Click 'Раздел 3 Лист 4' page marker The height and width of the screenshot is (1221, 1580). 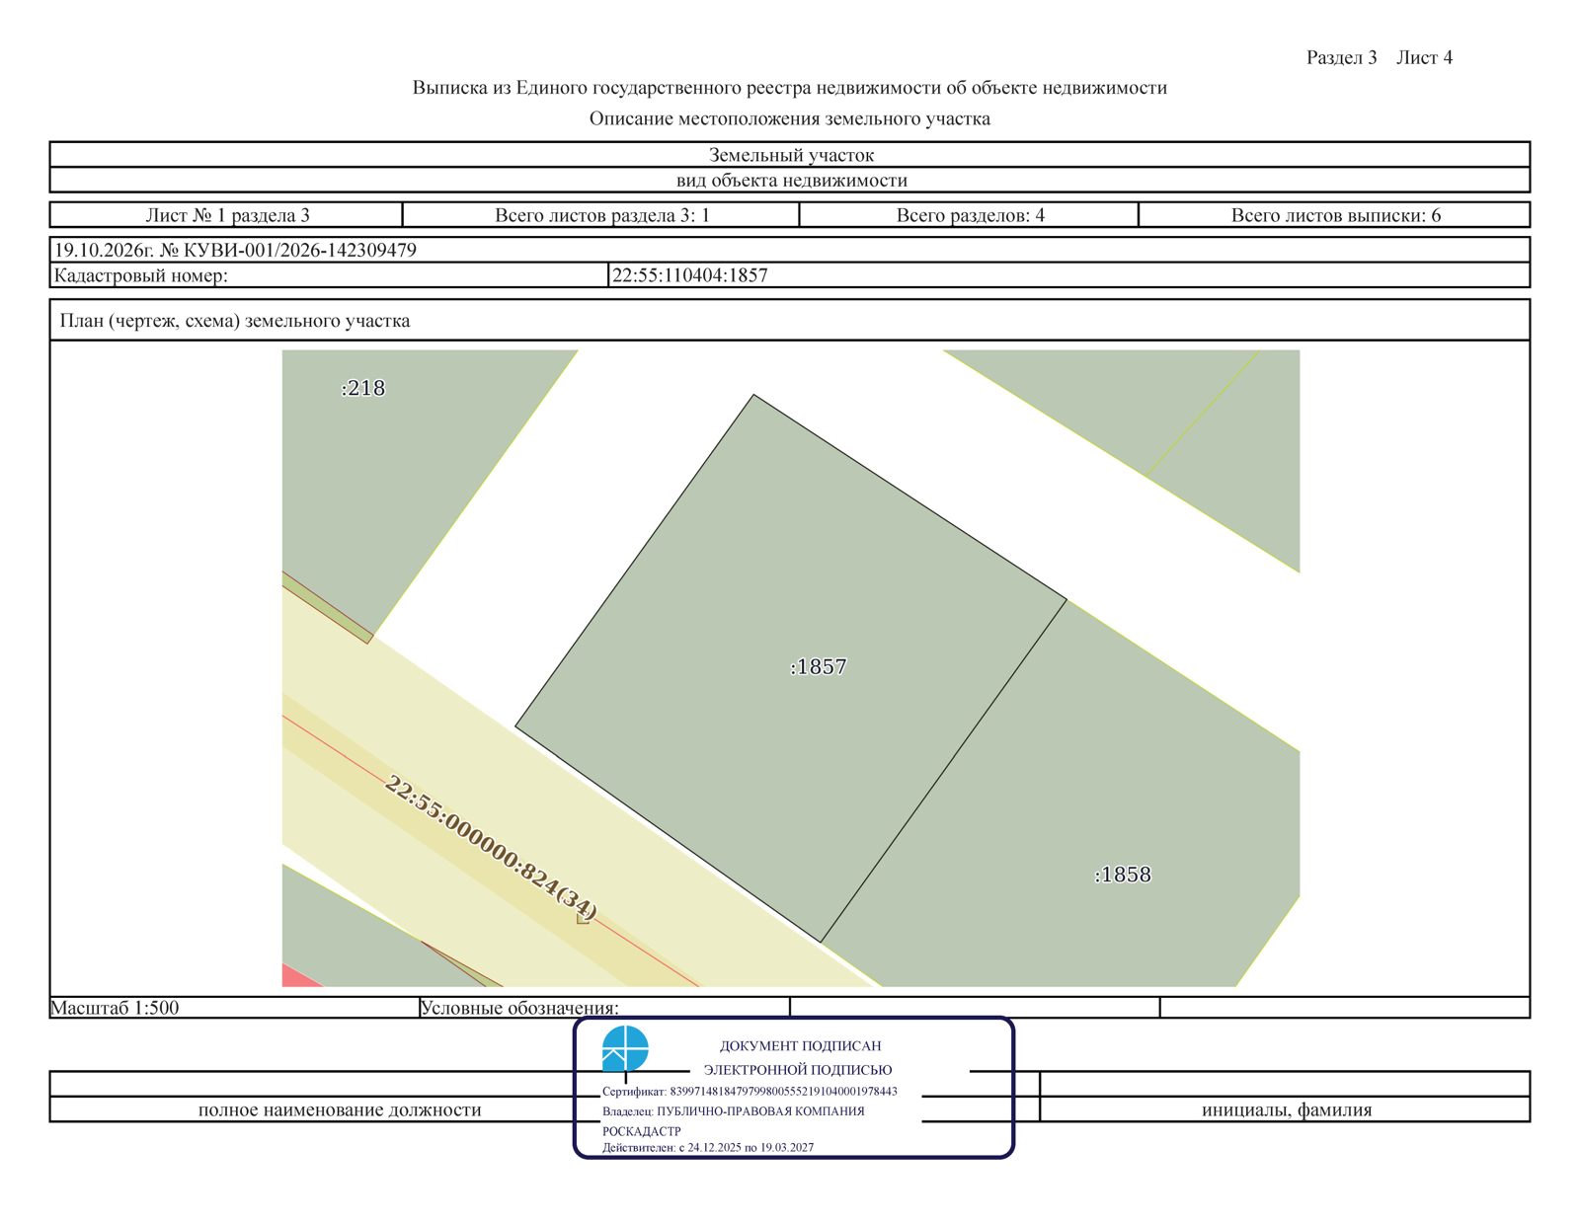pyautogui.click(x=1380, y=57)
